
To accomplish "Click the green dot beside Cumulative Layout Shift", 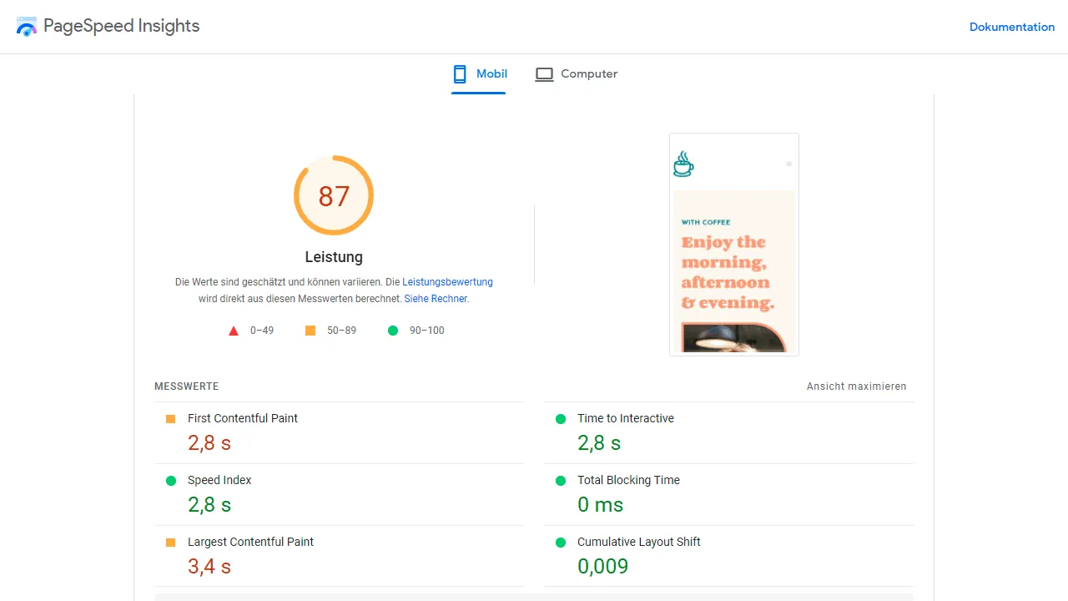I will click(x=561, y=543).
